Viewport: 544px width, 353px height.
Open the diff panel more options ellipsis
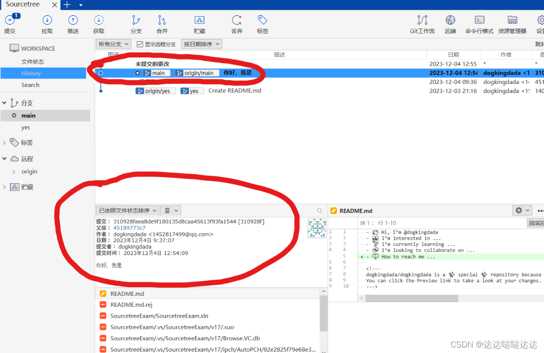(540, 211)
